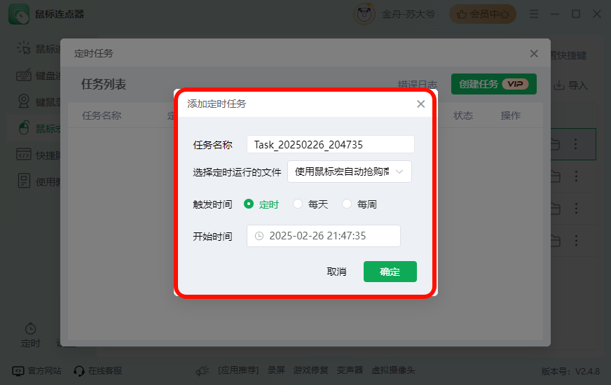Click the clock icon in 开始时间 field
611x385 pixels.
click(259, 236)
